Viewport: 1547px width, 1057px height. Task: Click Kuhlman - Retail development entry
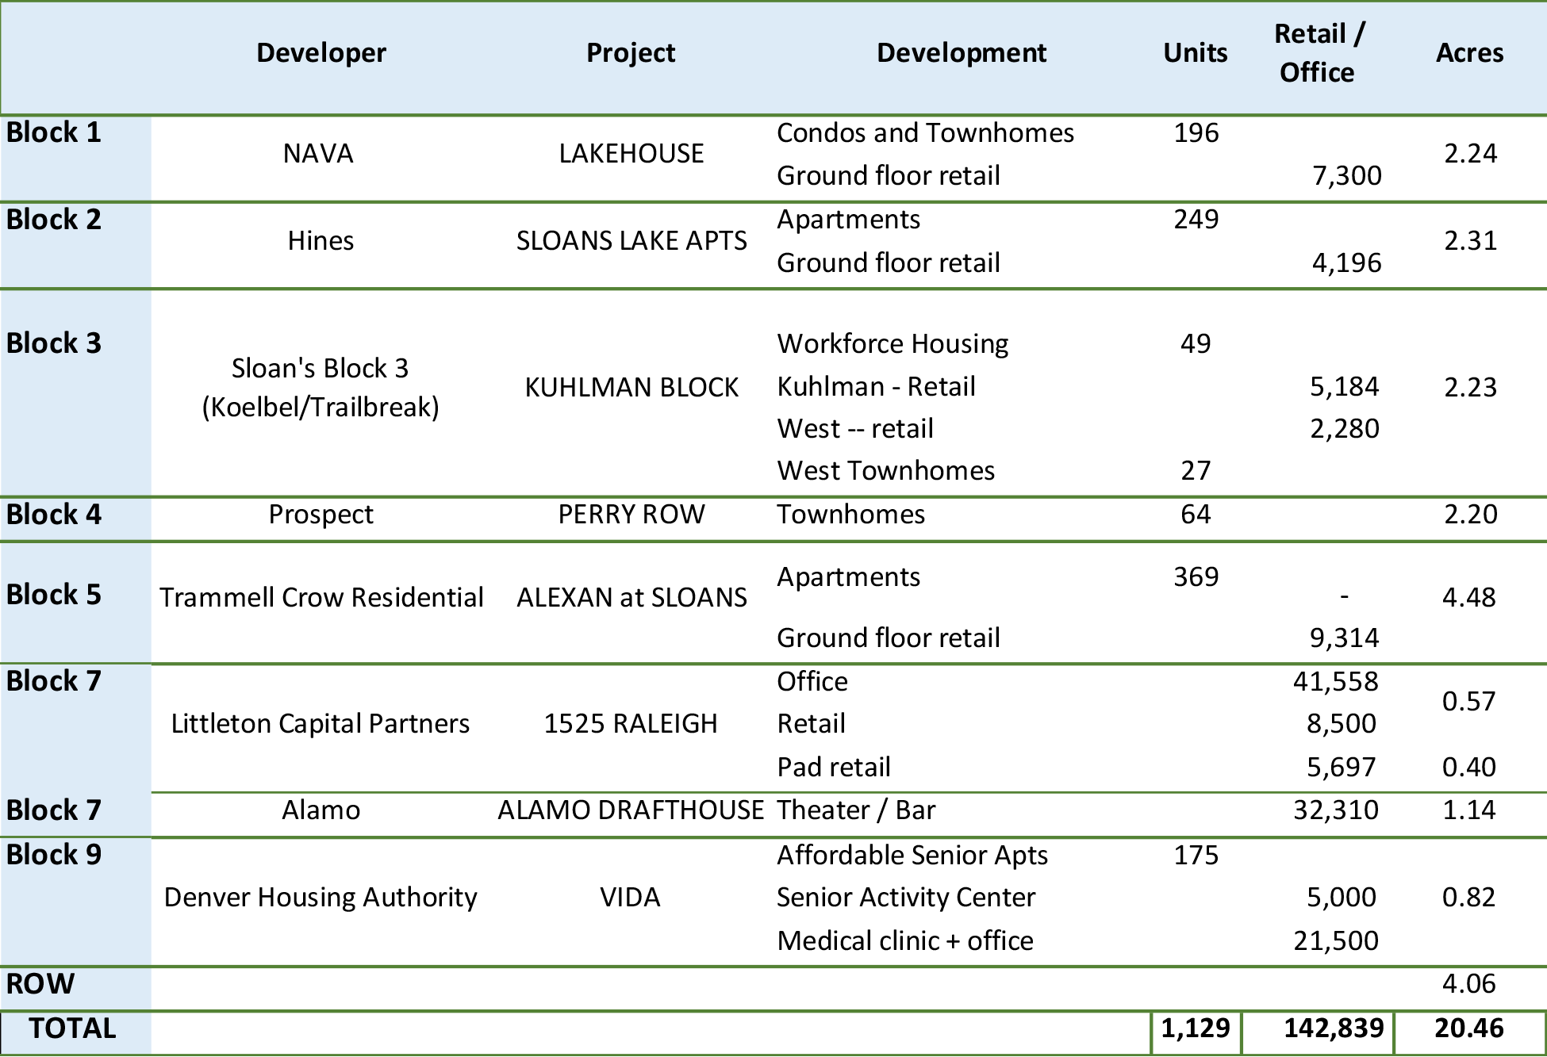coord(876,386)
